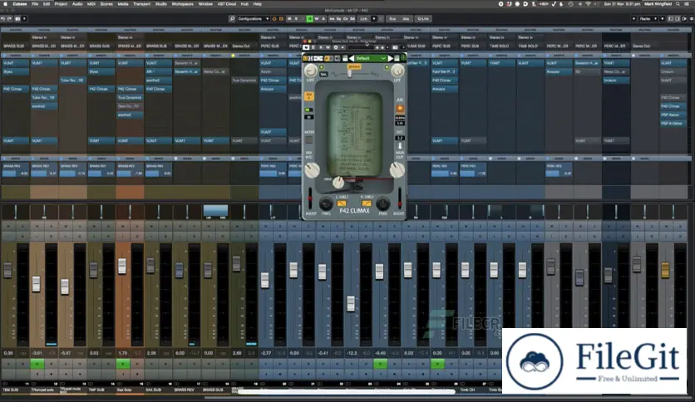Click the camera snapshot icon in plugin header
The height and width of the screenshot is (402, 695).
pos(395,47)
